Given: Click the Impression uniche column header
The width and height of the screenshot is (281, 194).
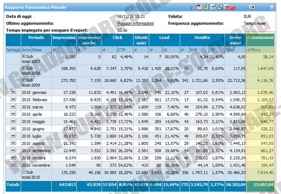Looking at the screenshot, I should [x=89, y=40].
